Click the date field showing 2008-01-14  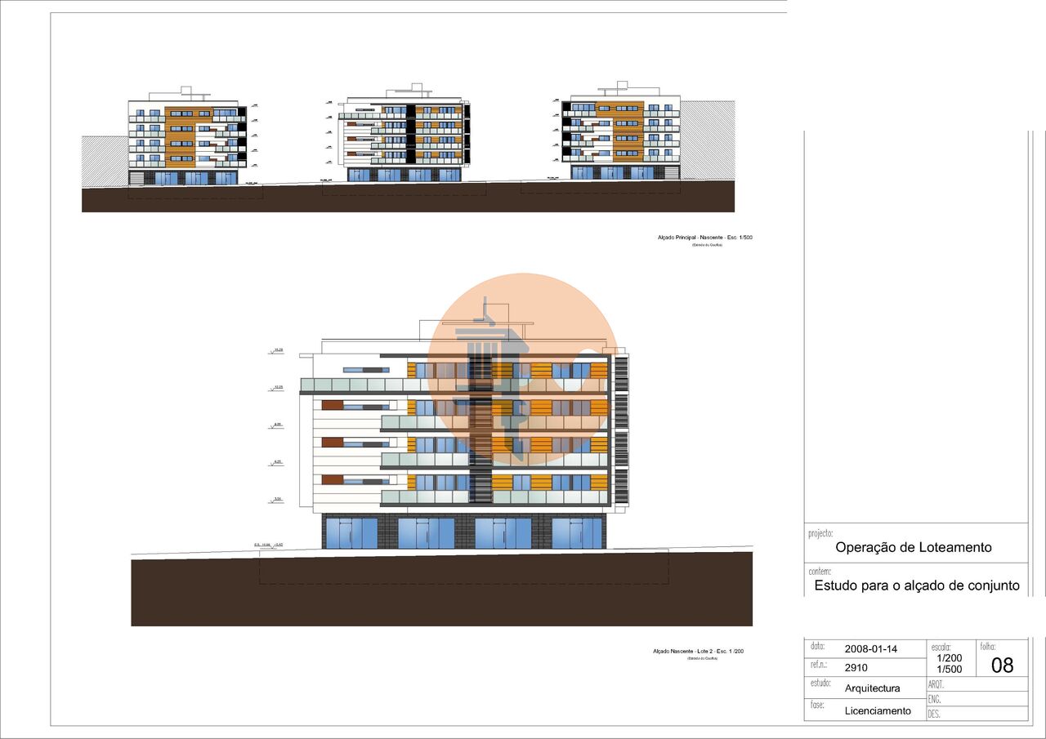870,649
